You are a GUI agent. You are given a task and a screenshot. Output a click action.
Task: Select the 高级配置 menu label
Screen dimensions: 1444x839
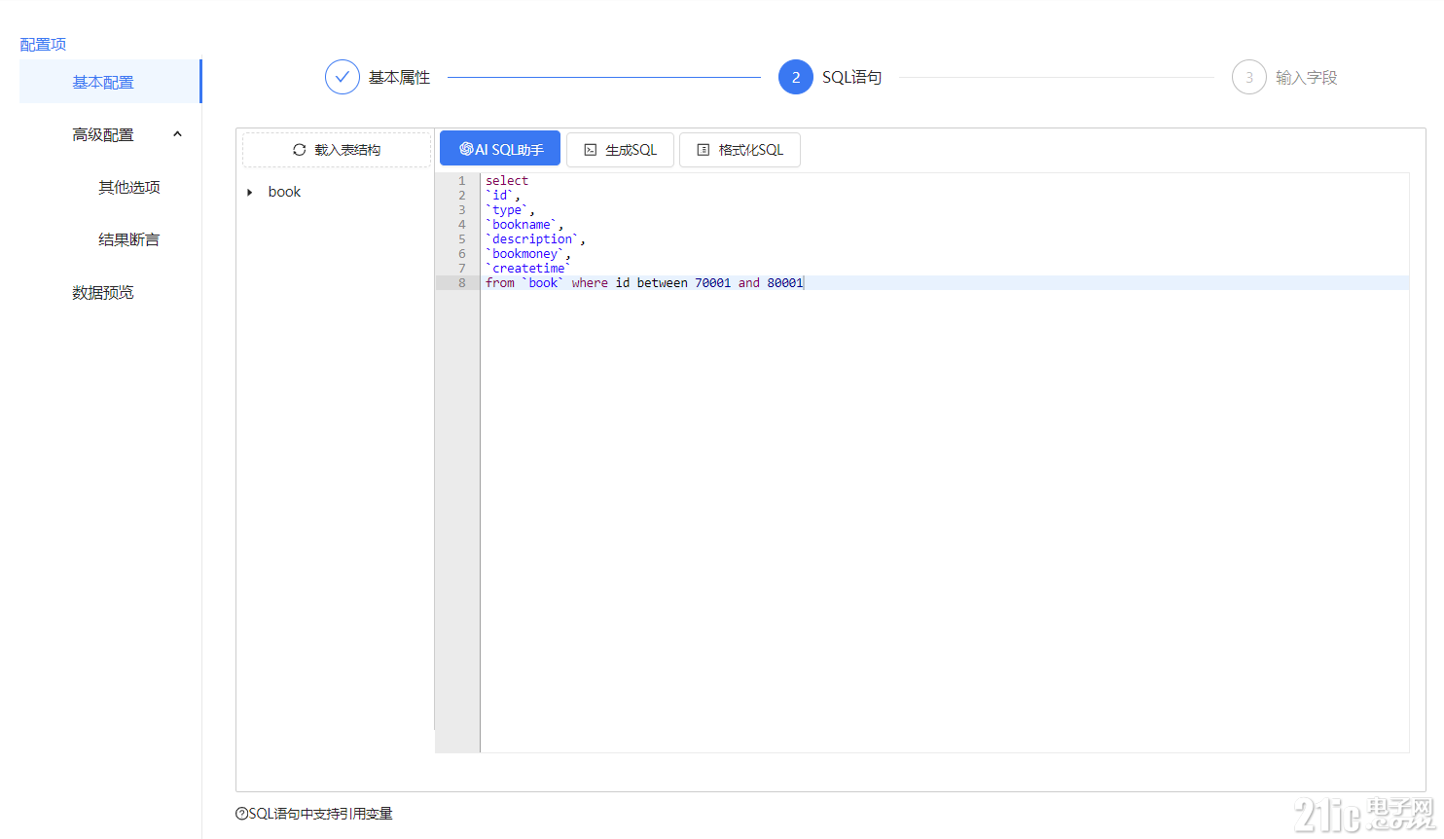tap(103, 134)
